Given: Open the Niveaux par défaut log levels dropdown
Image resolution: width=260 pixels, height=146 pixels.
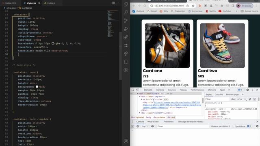Looking at the screenshot, I should pyautogui.click(x=220, y=126).
